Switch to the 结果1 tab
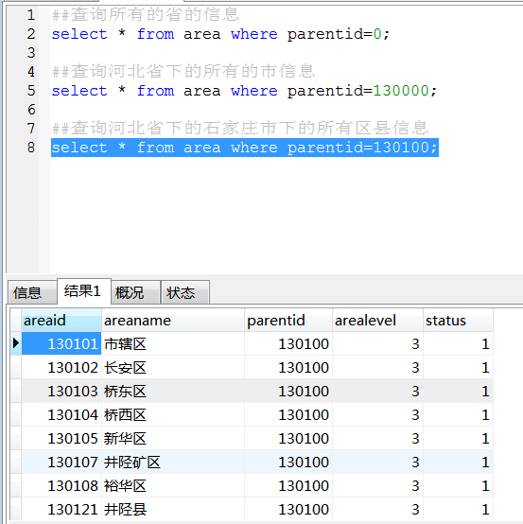 coord(83,291)
